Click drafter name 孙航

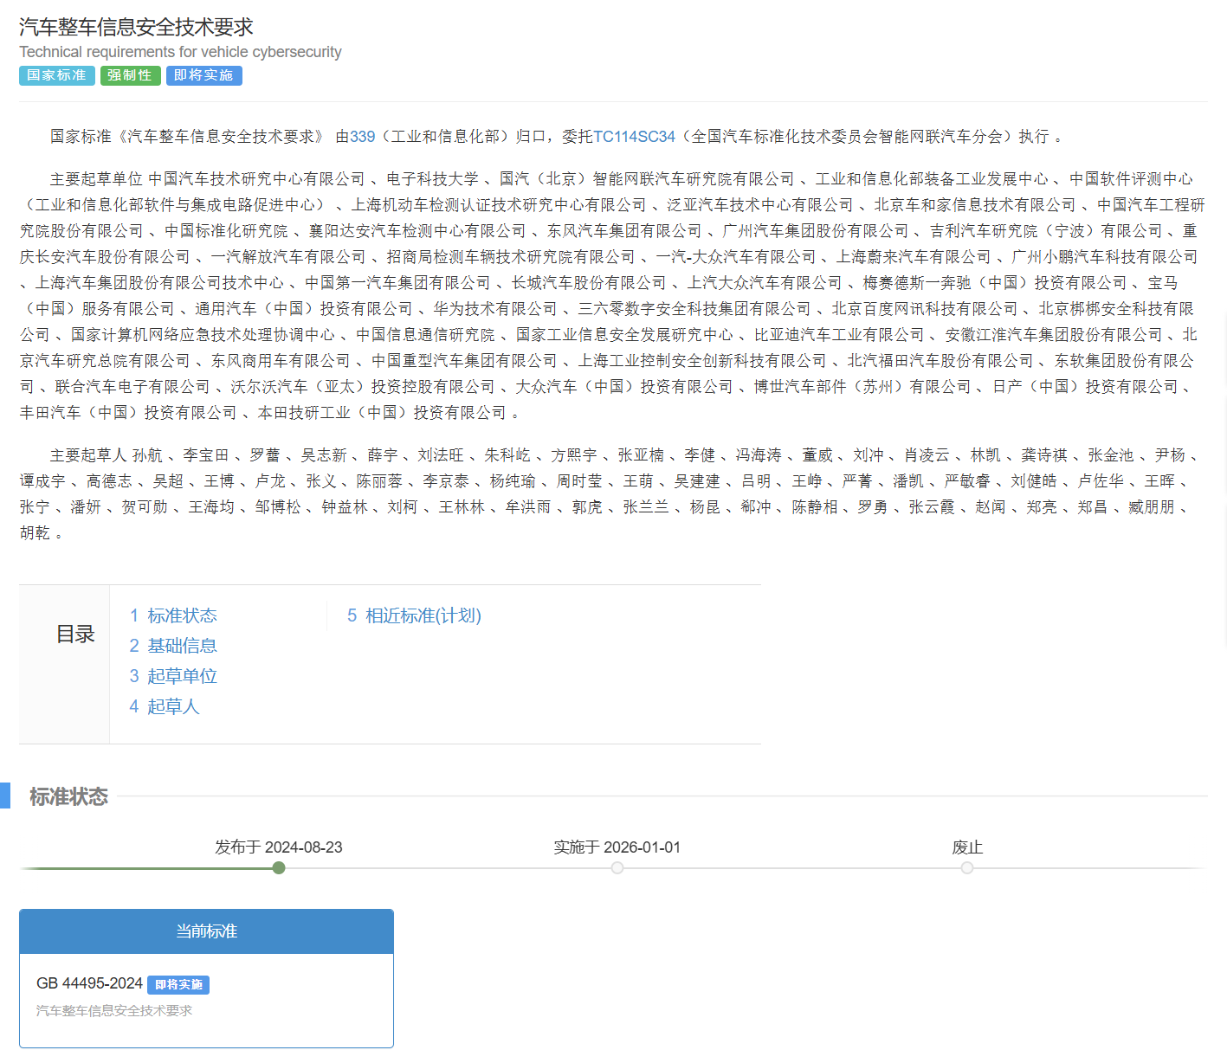coord(147,455)
